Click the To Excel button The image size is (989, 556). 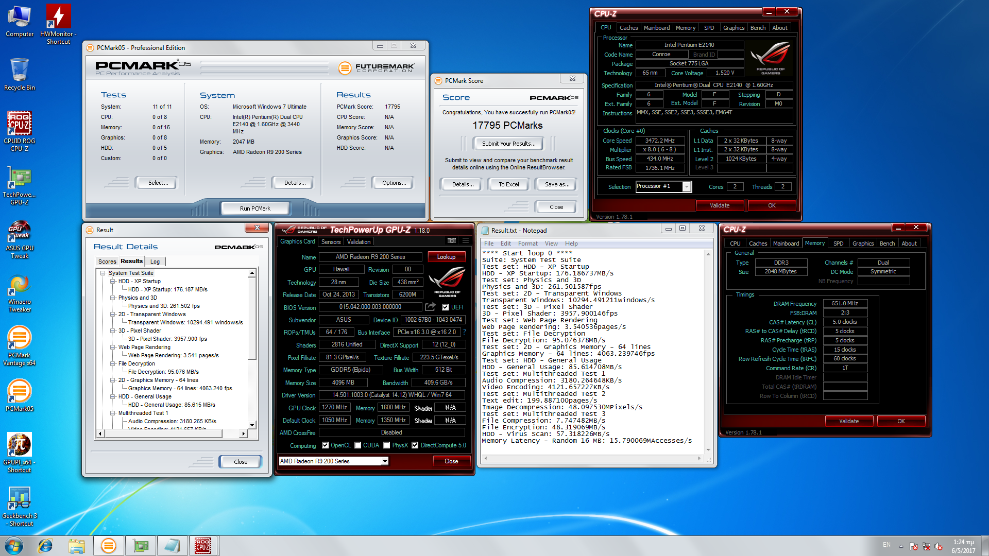pyautogui.click(x=509, y=184)
